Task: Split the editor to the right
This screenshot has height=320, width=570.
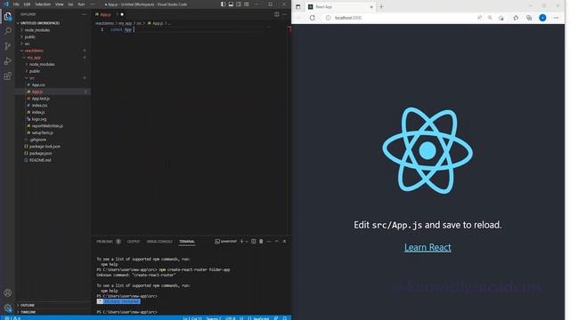Action: 277,14
